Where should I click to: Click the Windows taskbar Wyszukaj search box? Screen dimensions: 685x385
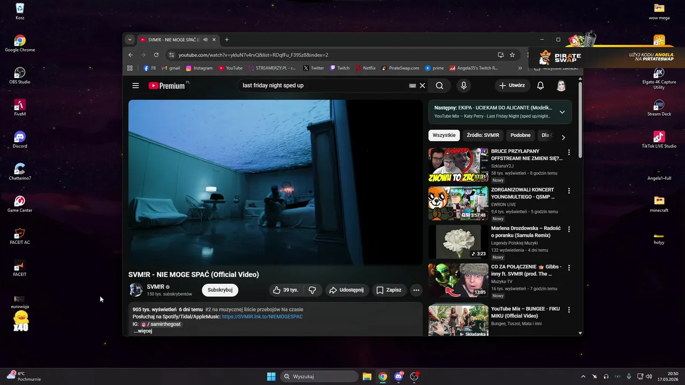click(x=319, y=376)
